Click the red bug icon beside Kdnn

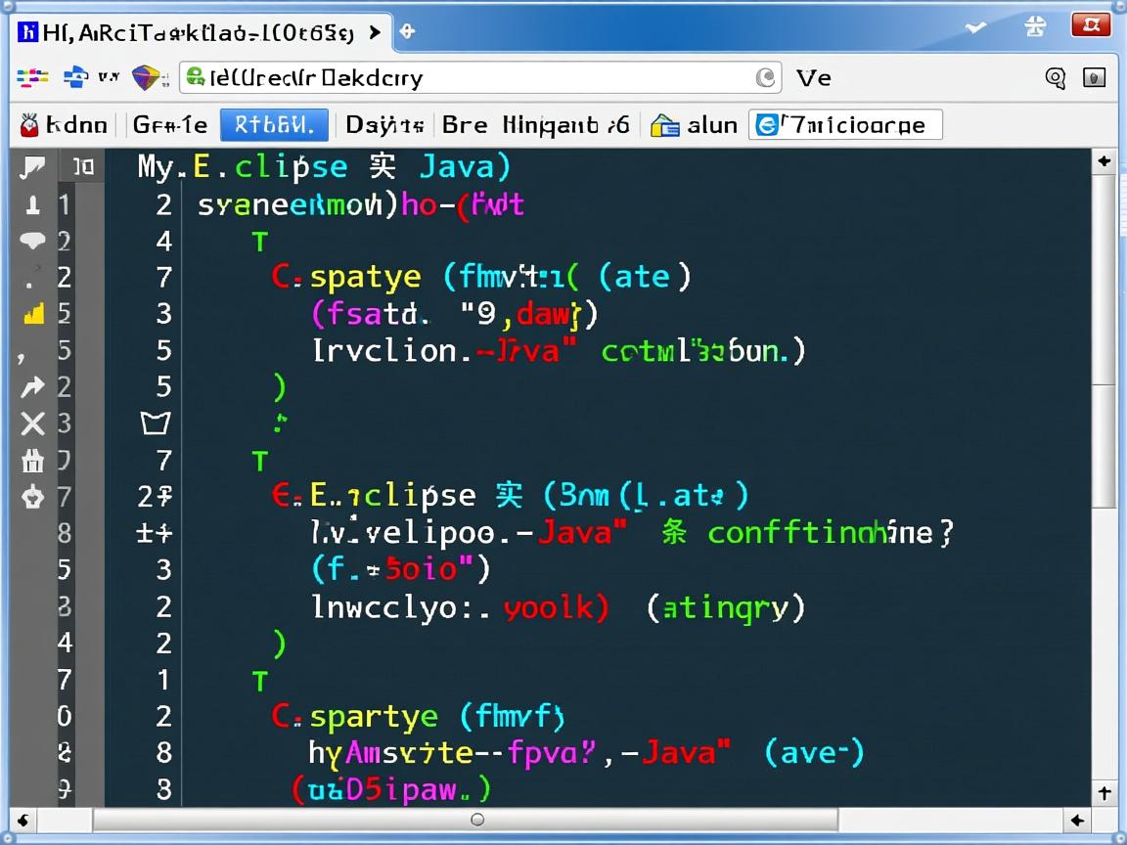(29, 125)
